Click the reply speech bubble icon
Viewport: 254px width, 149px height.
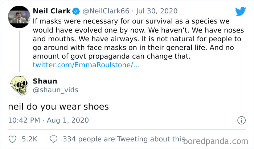(53, 139)
